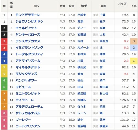Screen dimensions: 138x130
Task: Click the orange popularity 3 cell
Action: [x=134, y=41]
